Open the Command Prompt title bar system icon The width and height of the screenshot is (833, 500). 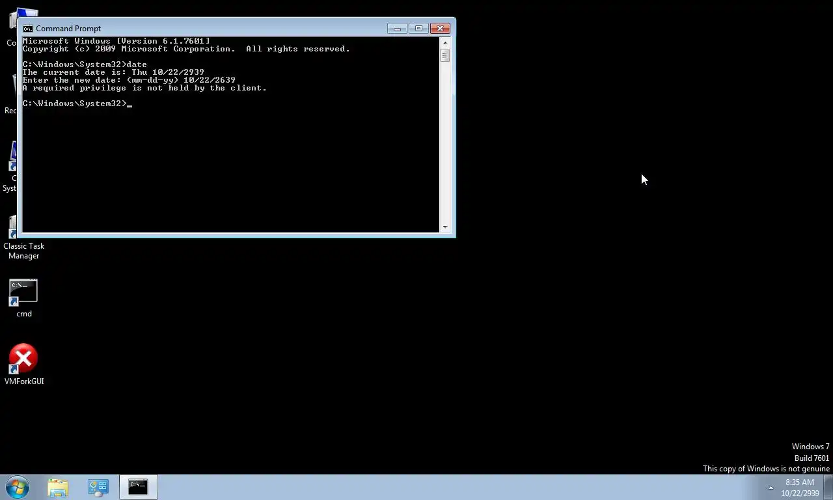point(27,29)
